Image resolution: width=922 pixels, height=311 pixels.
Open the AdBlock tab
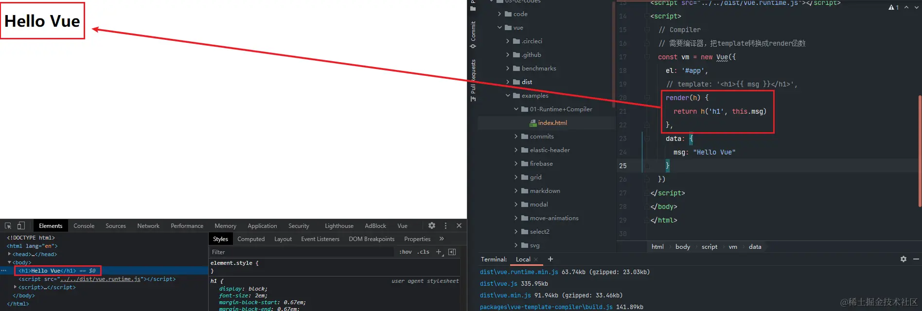point(375,226)
